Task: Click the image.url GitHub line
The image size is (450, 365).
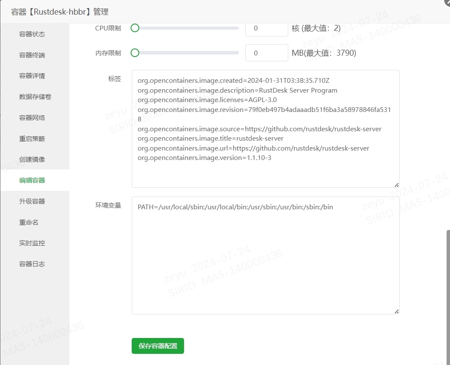Action: tap(254, 148)
